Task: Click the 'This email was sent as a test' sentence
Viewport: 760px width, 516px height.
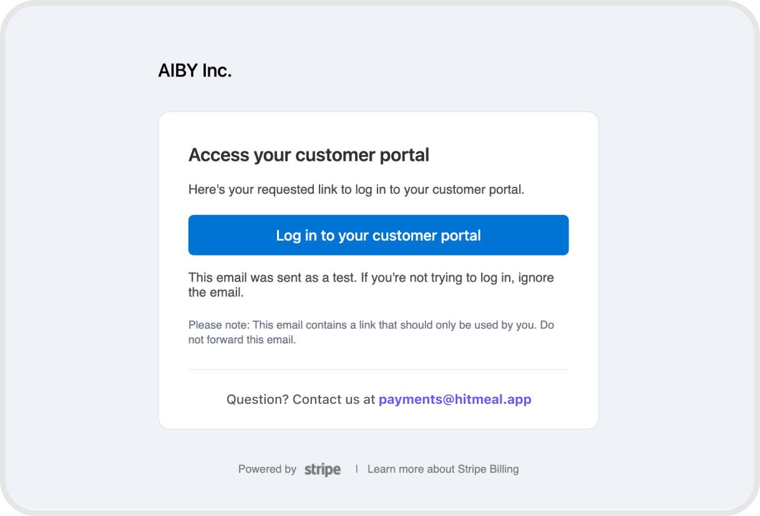Action: [x=273, y=277]
